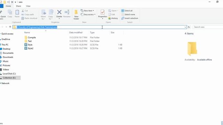Click Invert selection

pyautogui.click(x=130, y=18)
